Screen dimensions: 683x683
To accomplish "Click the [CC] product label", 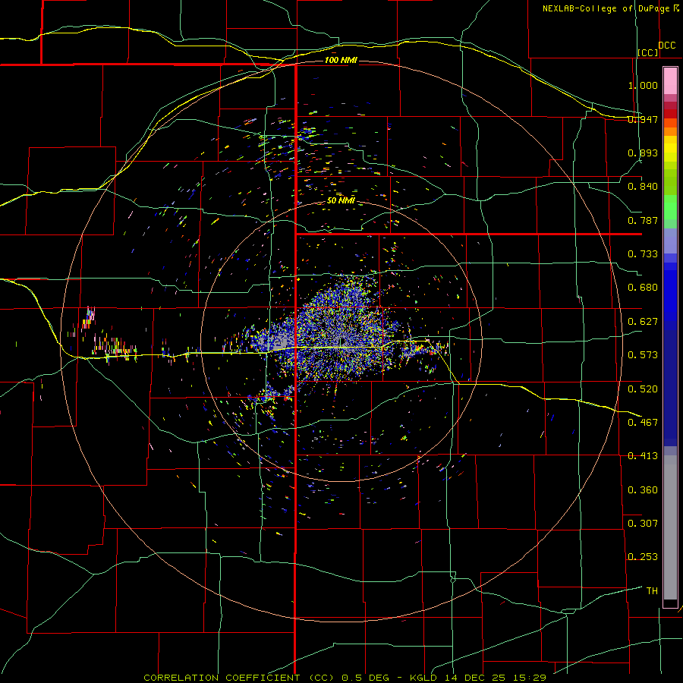I will 648,52.
